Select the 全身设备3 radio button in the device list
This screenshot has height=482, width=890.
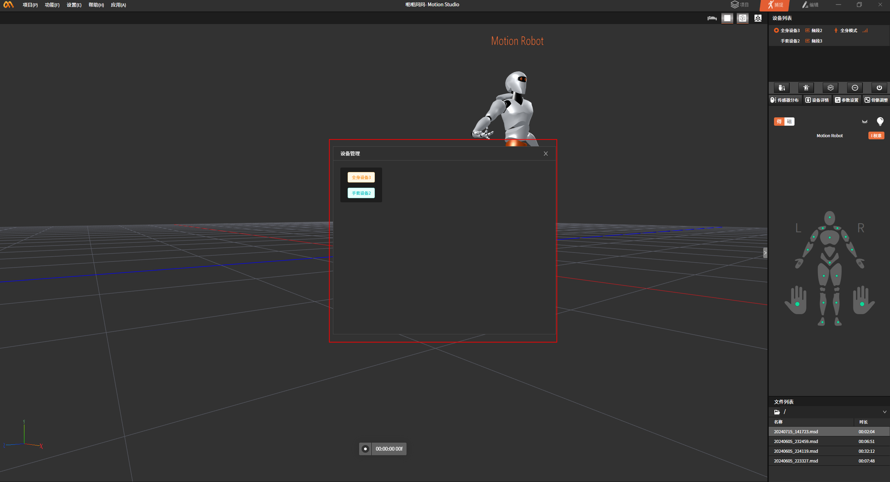click(776, 31)
